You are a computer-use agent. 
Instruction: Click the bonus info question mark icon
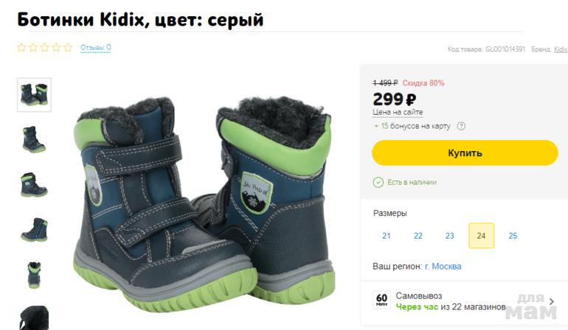[x=461, y=126]
